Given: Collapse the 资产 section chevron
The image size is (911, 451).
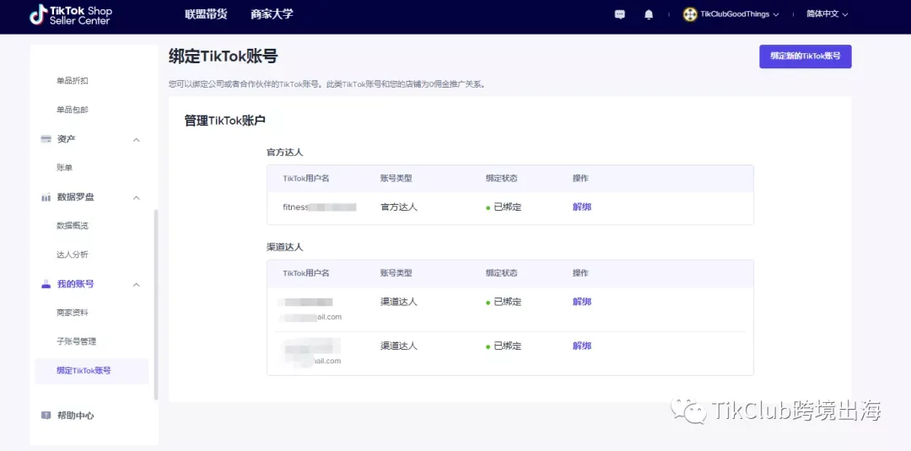Looking at the screenshot, I should (x=137, y=140).
